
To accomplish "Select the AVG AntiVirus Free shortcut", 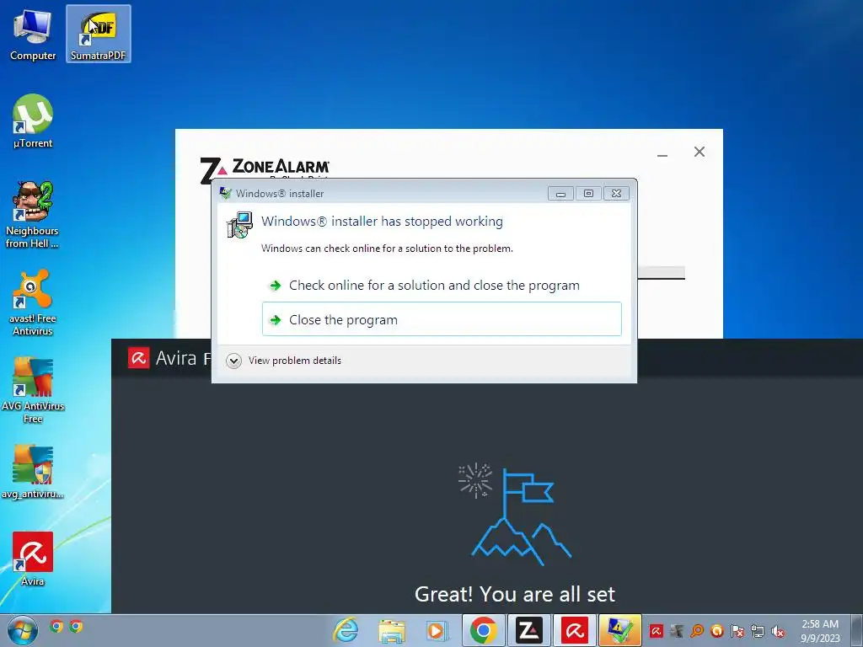I will [x=33, y=390].
